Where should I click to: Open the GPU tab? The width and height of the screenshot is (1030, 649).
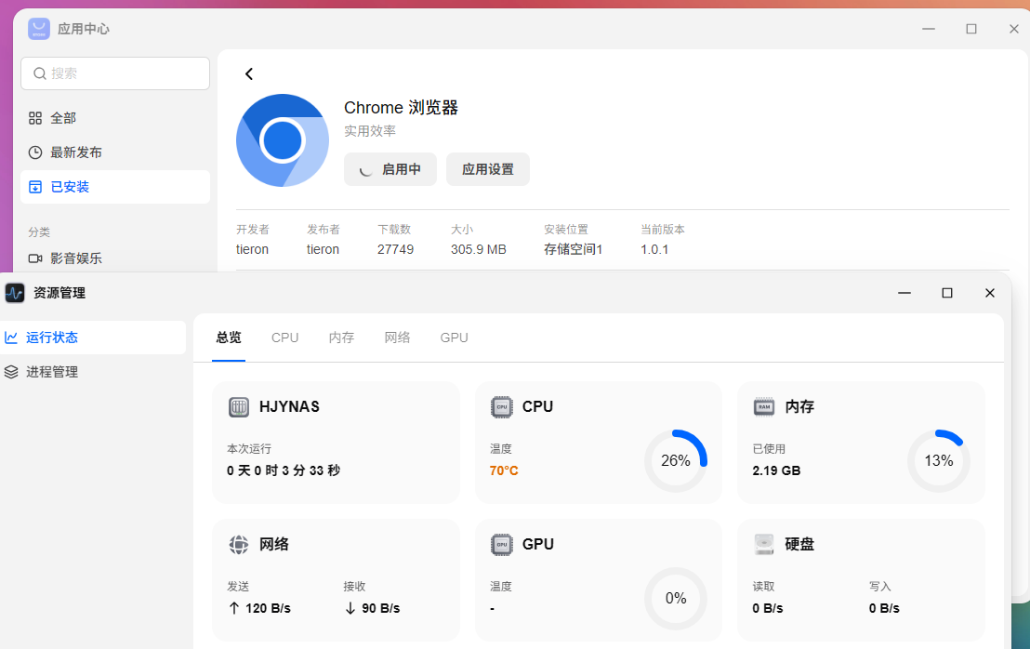[454, 338]
